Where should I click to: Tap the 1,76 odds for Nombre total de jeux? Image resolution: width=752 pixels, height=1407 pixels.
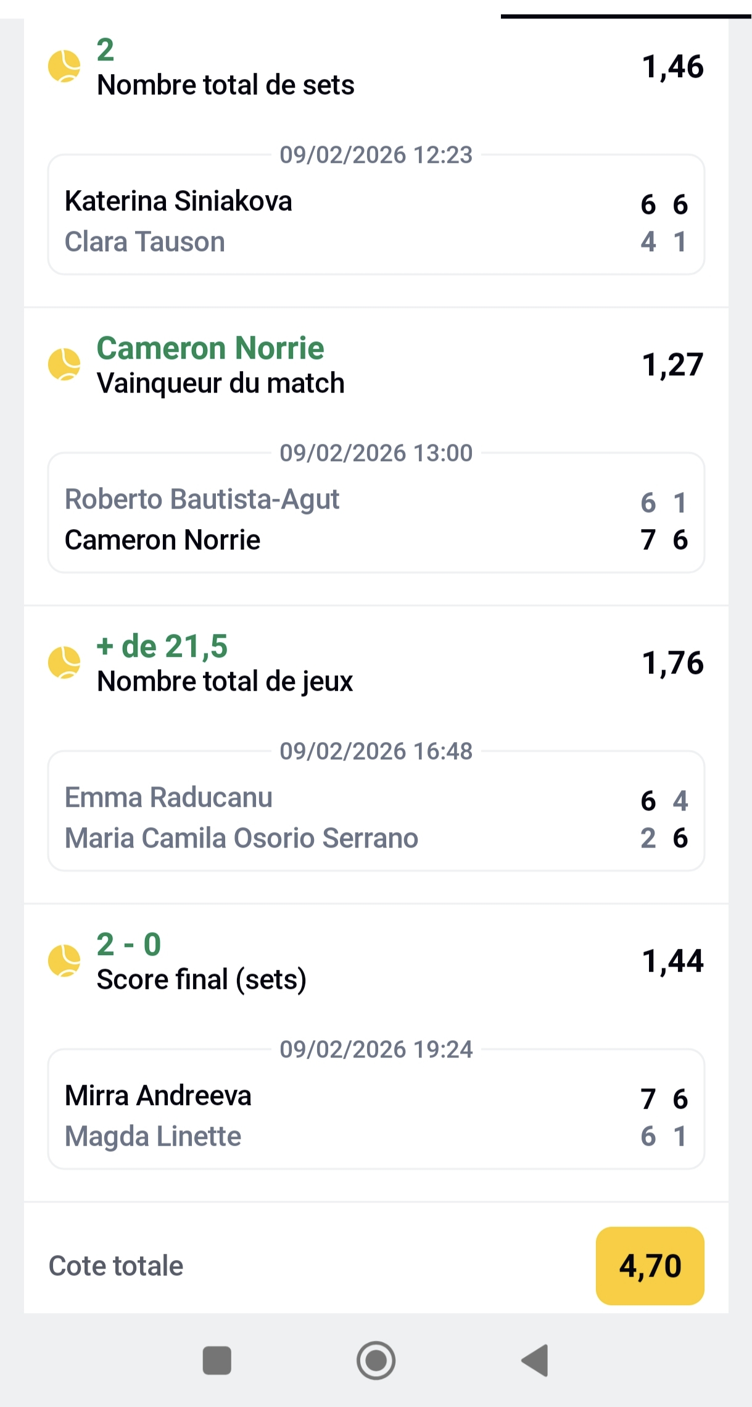[x=672, y=663]
